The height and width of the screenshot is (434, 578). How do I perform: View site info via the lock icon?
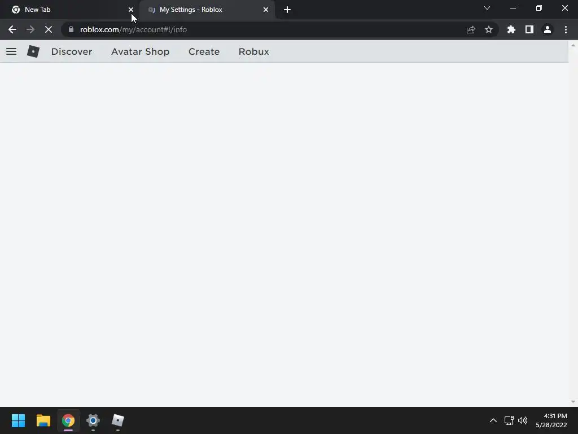pyautogui.click(x=71, y=29)
